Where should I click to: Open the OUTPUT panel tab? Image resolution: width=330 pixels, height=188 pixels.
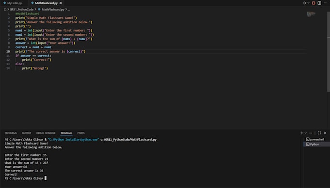[x=27, y=133]
